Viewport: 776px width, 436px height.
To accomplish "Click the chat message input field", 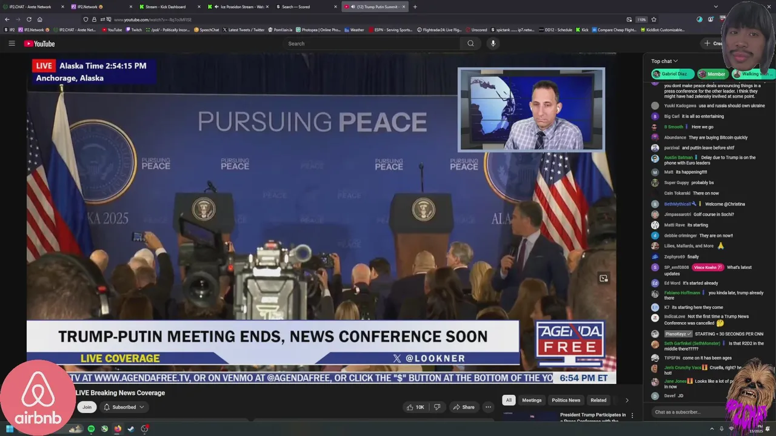I will coord(688,412).
